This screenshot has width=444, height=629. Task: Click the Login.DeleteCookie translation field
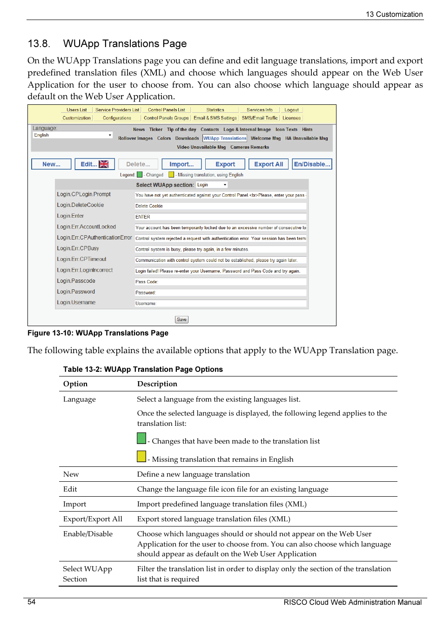221,206
